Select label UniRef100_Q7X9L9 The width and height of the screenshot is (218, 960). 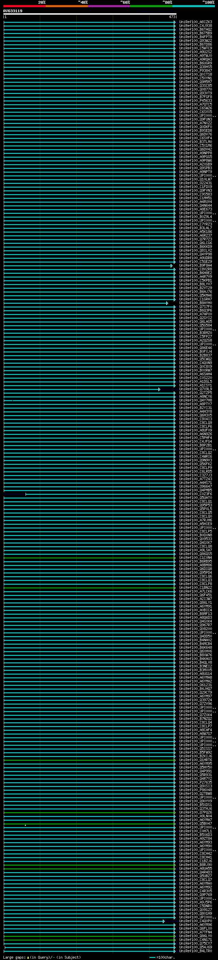tap(195, 389)
